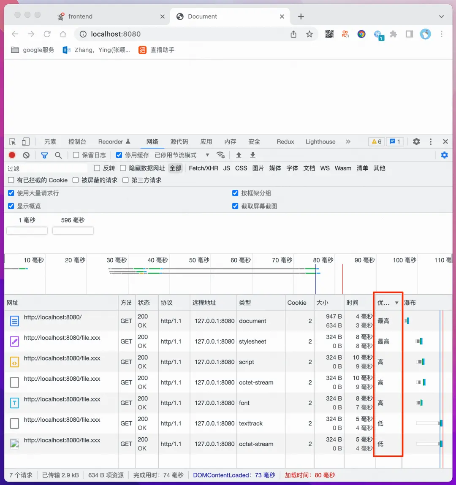Open network settings blue gear icon
Viewport: 456px width, 485px height.
click(x=445, y=155)
